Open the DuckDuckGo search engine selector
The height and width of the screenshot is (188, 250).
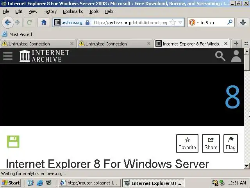click(194, 22)
